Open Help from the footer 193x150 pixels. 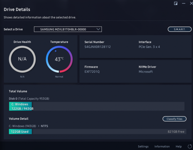point(179,147)
